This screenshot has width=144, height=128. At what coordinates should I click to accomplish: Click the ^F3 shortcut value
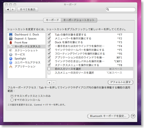click(x=120, y=42)
